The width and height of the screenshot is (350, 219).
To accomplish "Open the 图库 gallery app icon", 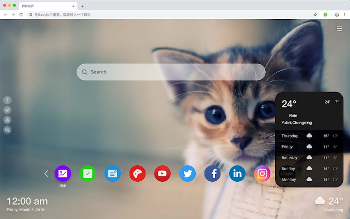I will [x=63, y=174].
